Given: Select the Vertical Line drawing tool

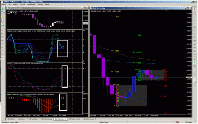Looking at the screenshot, I should [195, 16].
